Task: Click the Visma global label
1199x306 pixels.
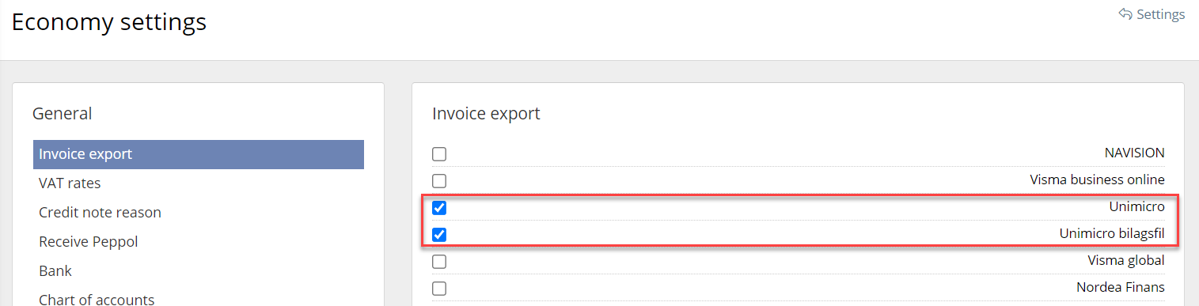Action: (1126, 260)
